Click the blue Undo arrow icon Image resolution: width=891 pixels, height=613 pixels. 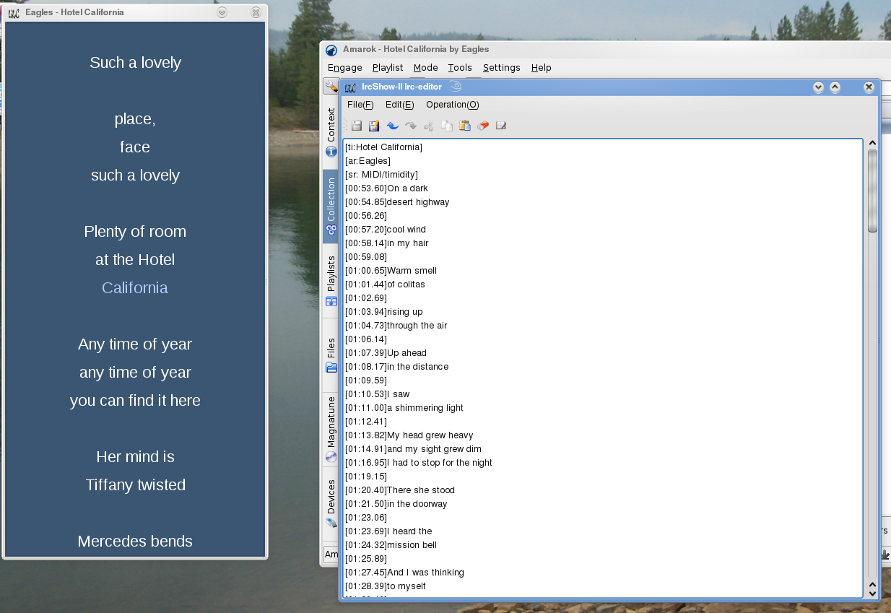393,126
